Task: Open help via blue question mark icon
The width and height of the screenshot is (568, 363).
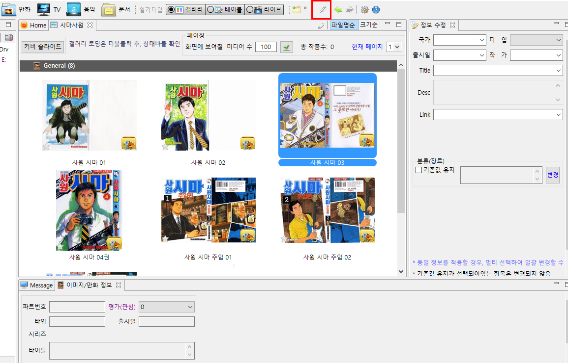Action: coord(376,10)
